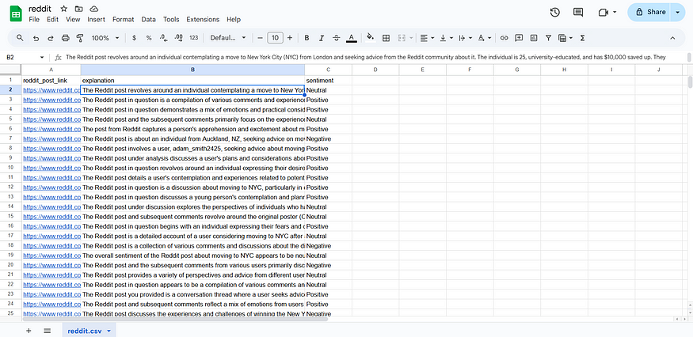
Task: Open the zoom 100% dropdown
Action: click(x=105, y=38)
